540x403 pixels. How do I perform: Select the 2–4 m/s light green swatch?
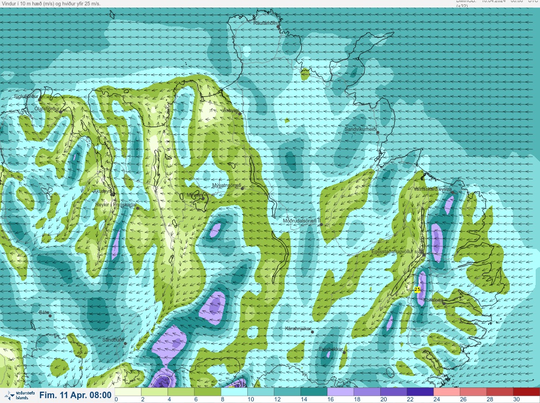coord(154,392)
